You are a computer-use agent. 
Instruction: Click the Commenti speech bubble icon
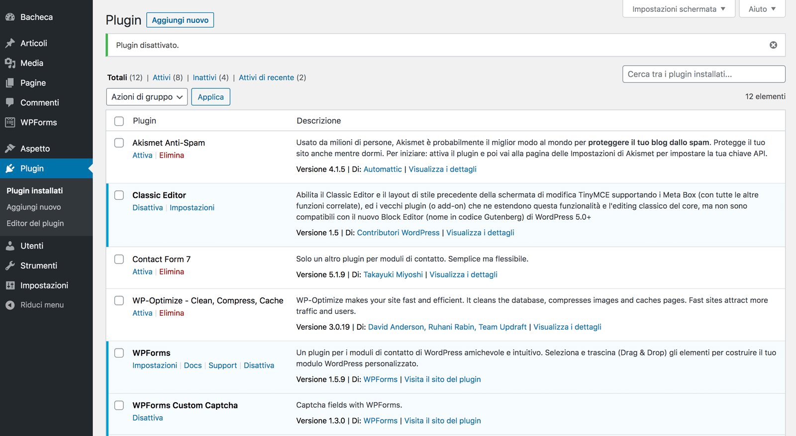coord(10,102)
